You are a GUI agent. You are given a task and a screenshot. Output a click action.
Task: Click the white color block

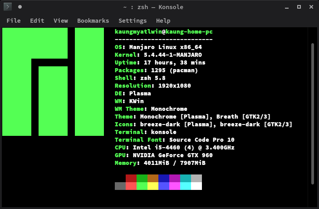click(x=196, y=186)
